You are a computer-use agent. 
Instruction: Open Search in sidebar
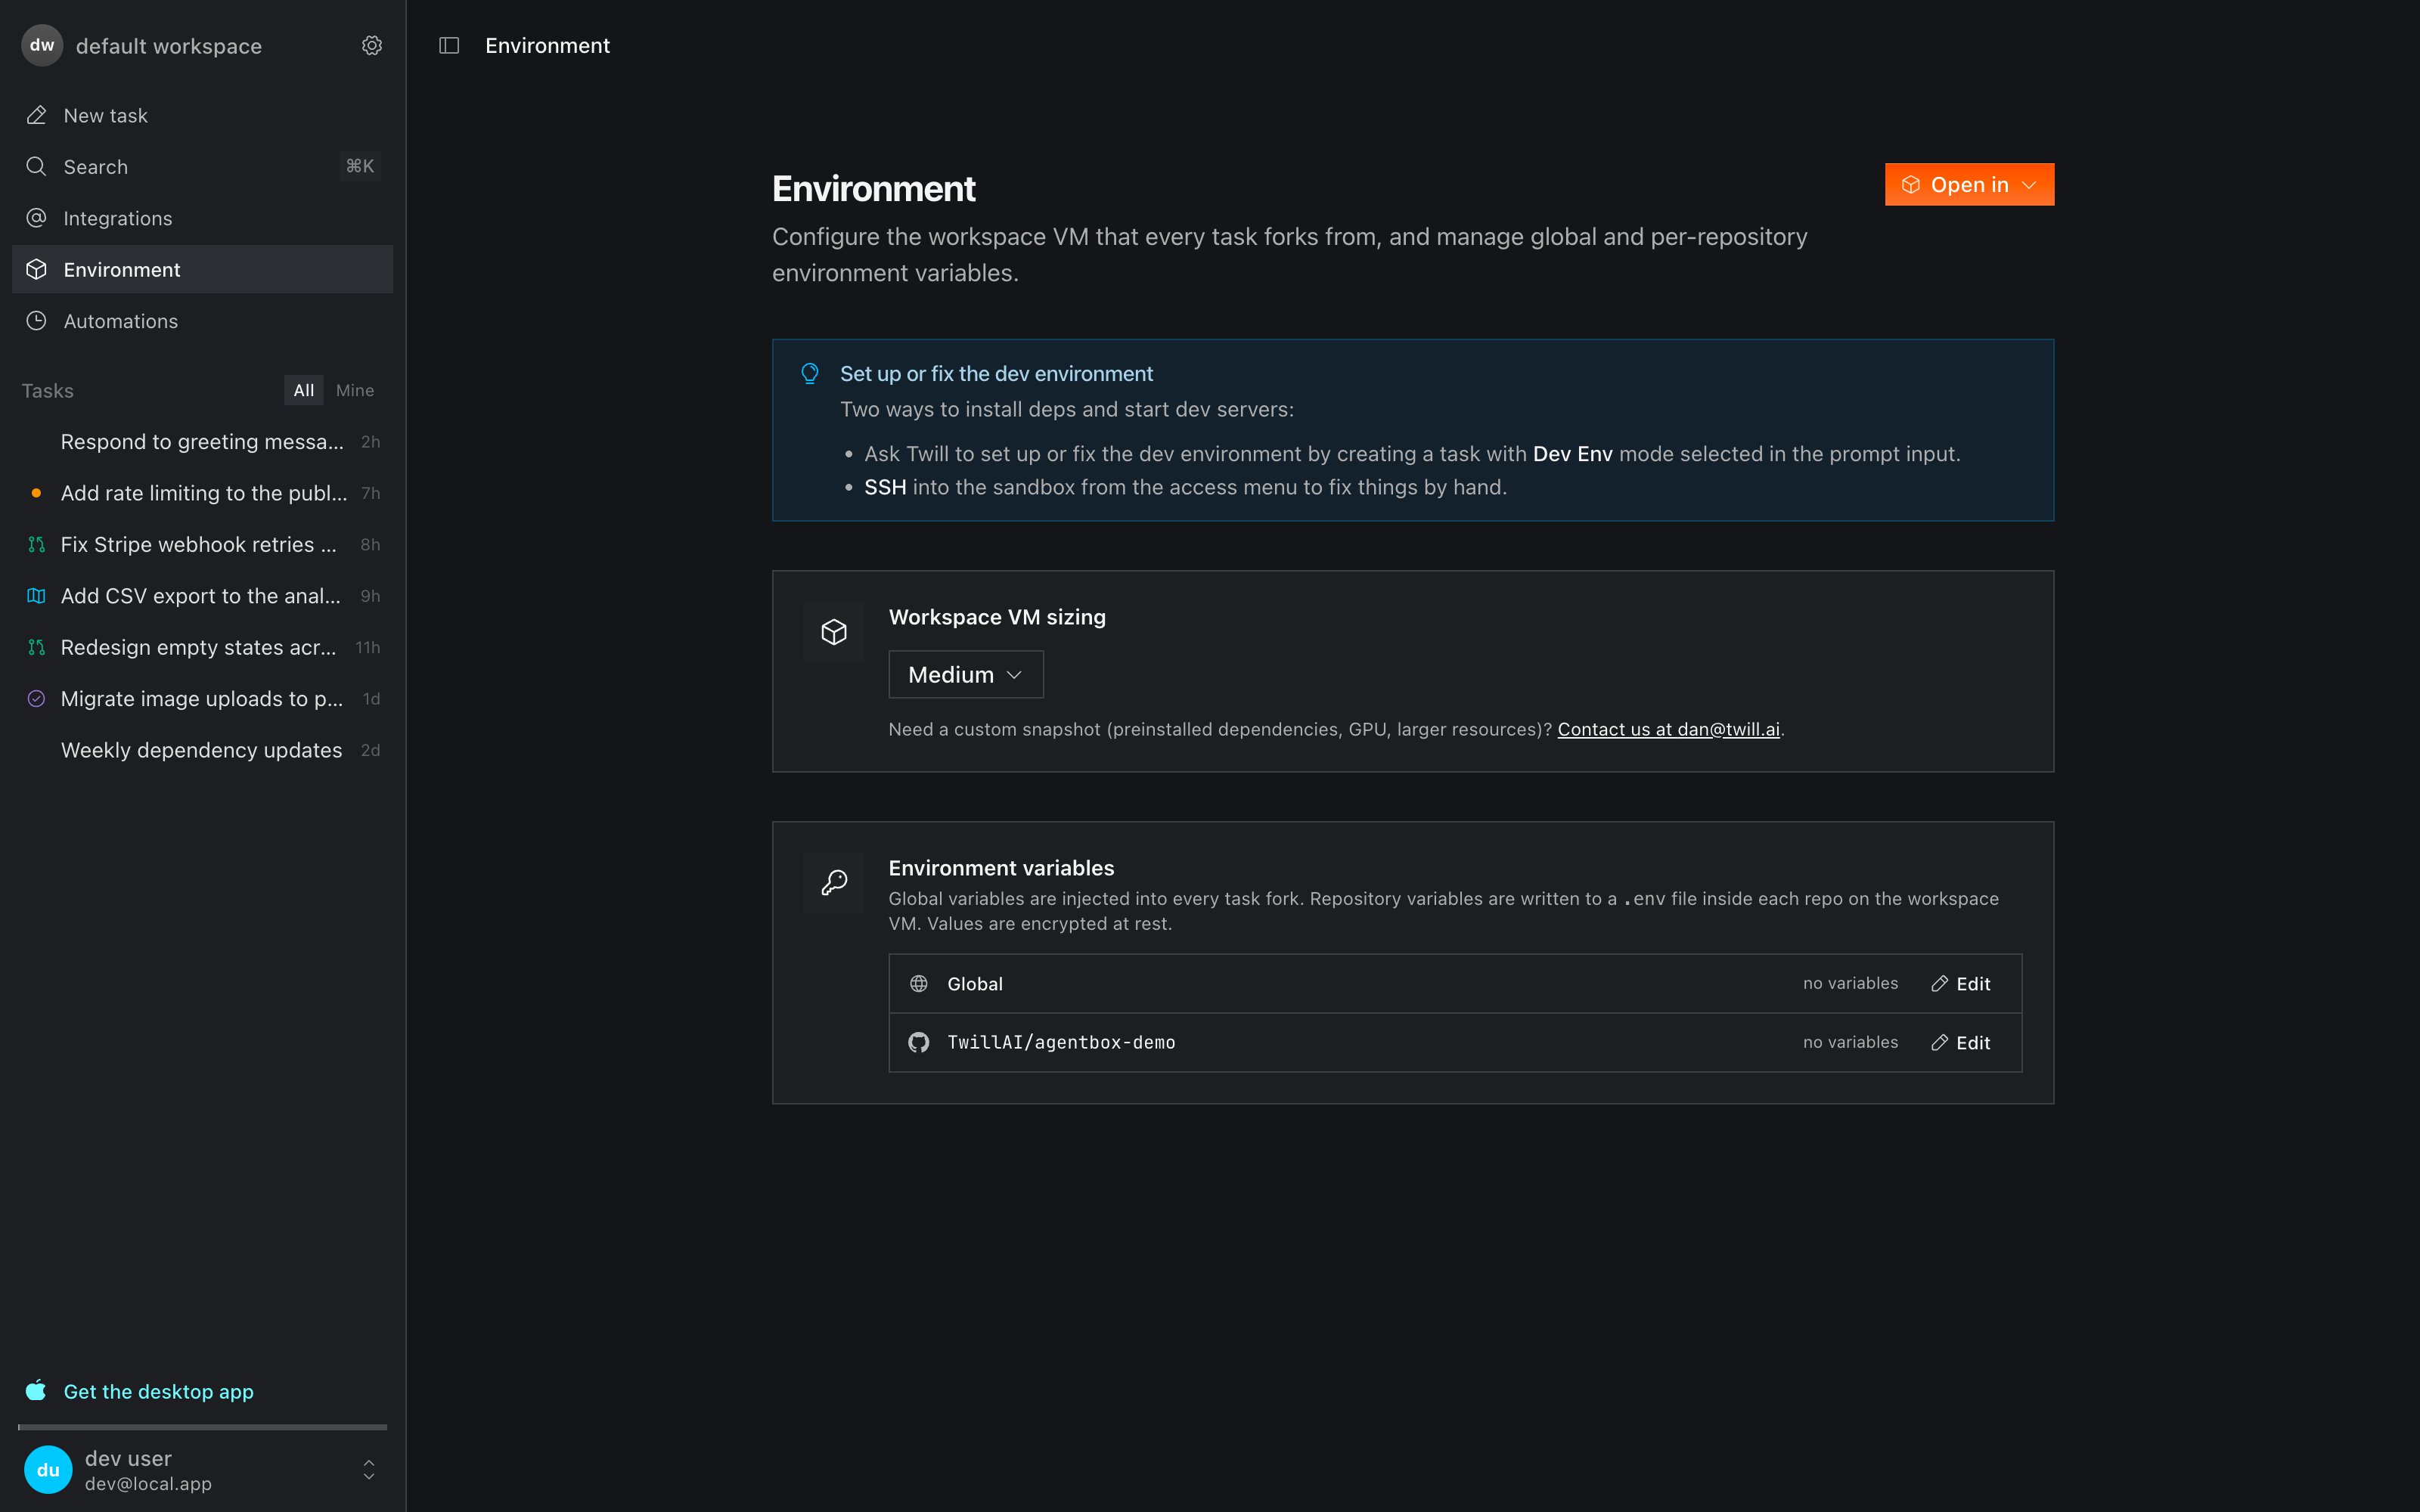click(202, 166)
